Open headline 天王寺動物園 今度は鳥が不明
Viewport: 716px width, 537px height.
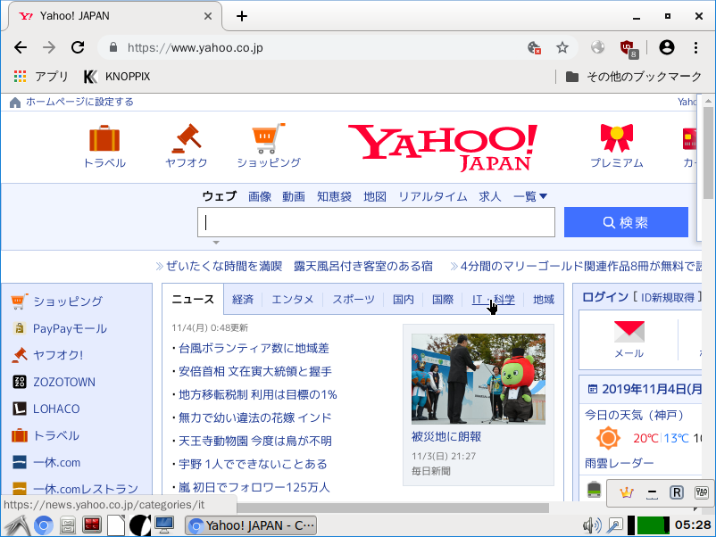(254, 442)
